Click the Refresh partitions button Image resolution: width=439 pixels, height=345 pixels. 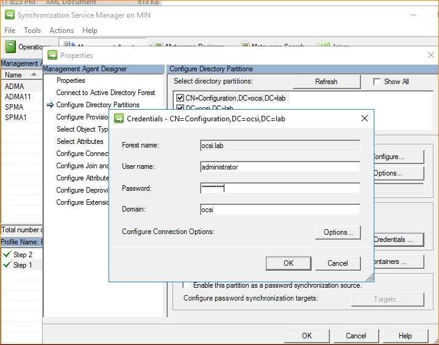click(326, 82)
